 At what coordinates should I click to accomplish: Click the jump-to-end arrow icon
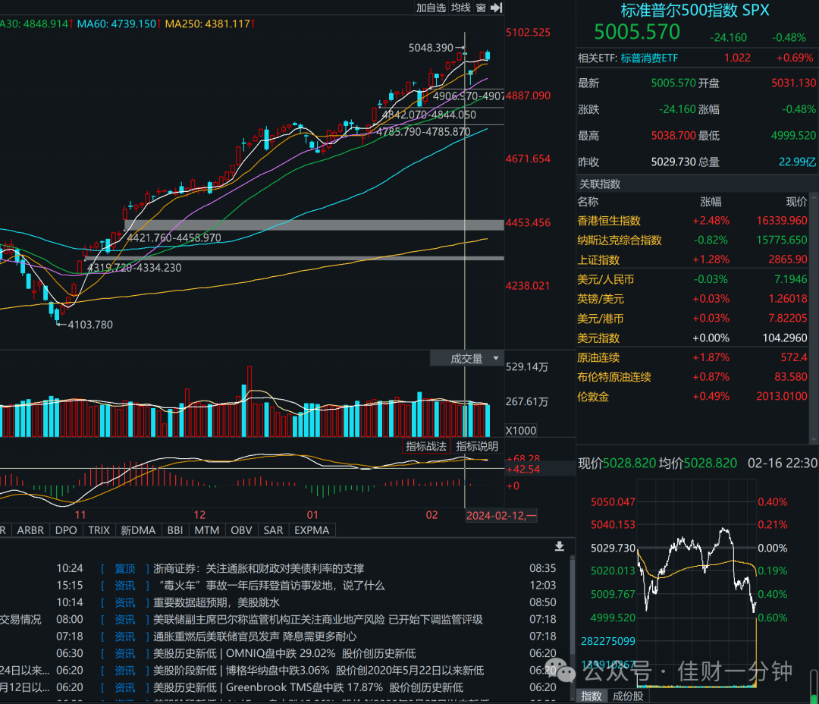[x=496, y=8]
